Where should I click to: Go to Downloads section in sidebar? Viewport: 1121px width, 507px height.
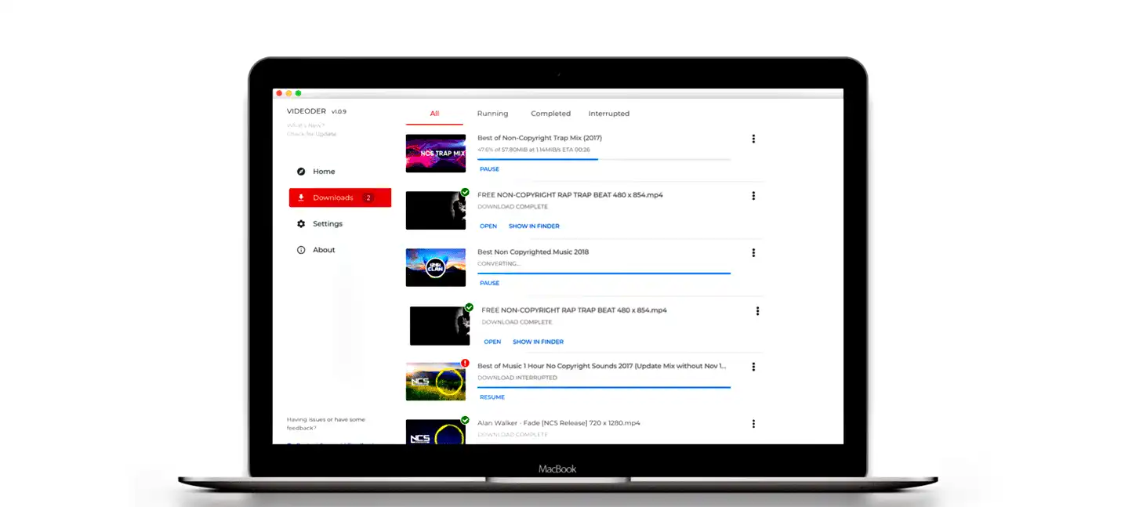pos(339,197)
